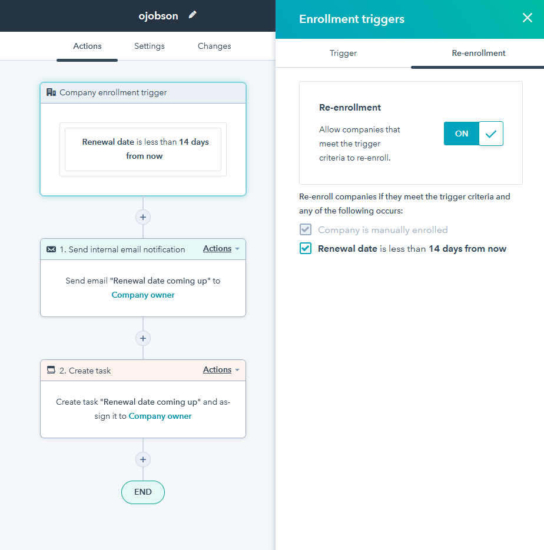This screenshot has height=550, width=544.
Task: Uncheck the Renewal date re-enrollment criteria
Action: pos(305,248)
